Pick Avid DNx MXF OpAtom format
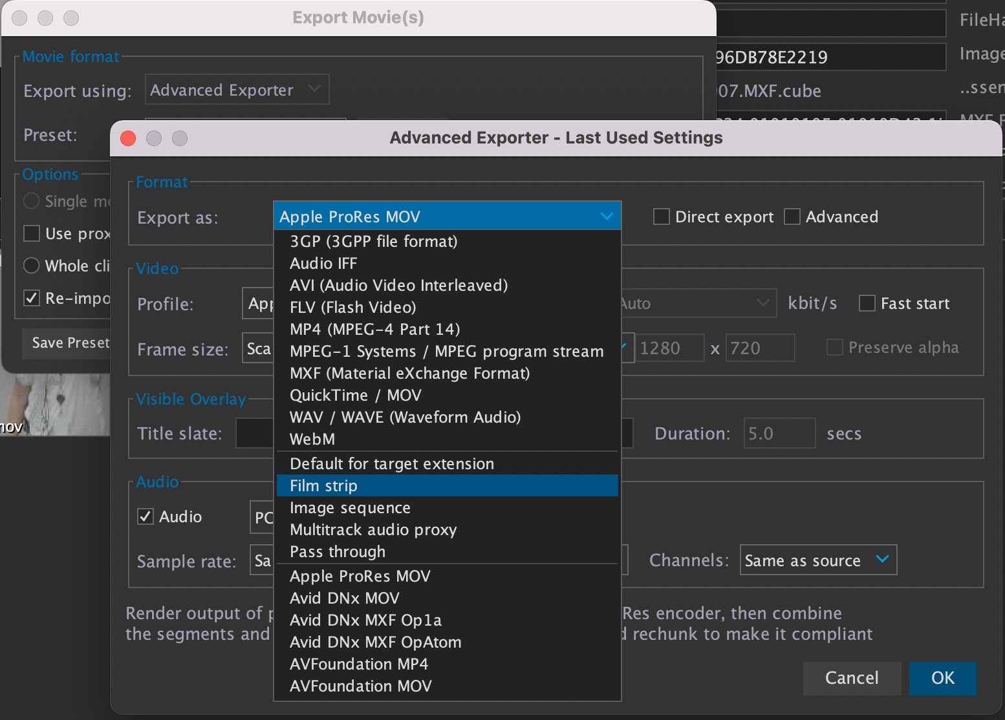 coord(447,642)
